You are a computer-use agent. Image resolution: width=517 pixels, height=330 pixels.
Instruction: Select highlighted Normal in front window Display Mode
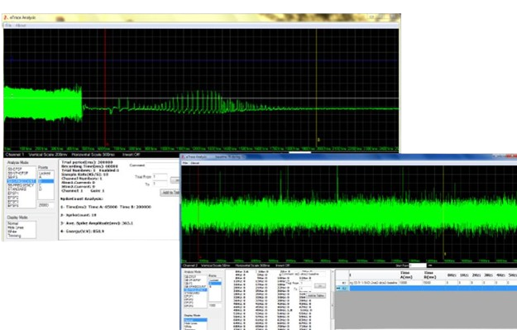coord(195,320)
